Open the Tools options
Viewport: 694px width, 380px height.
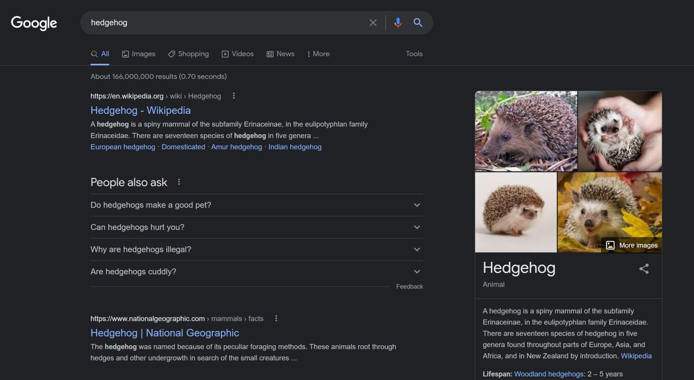pyautogui.click(x=414, y=54)
